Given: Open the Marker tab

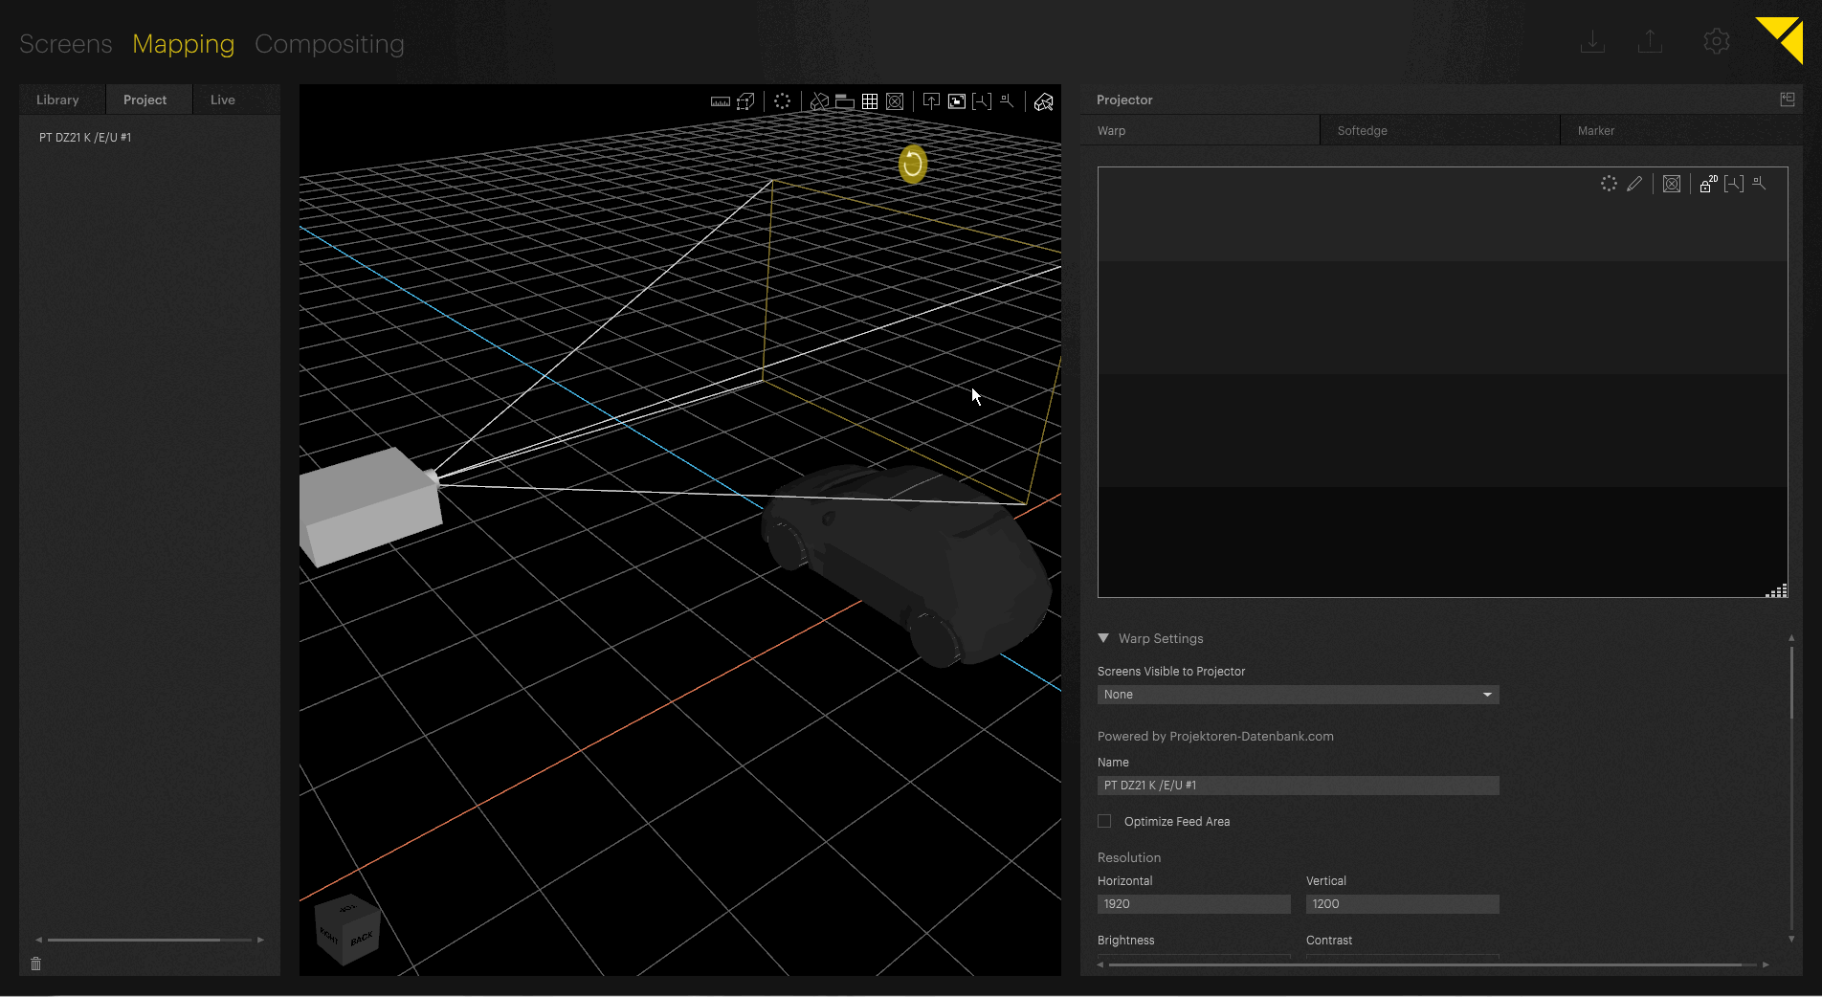Looking at the screenshot, I should click(1681, 130).
